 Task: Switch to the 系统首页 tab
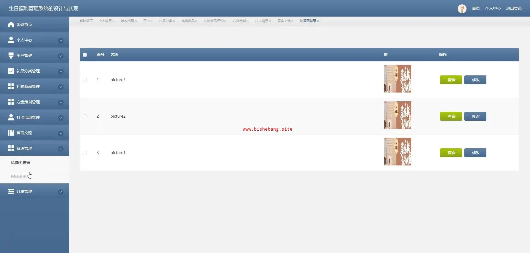point(86,21)
